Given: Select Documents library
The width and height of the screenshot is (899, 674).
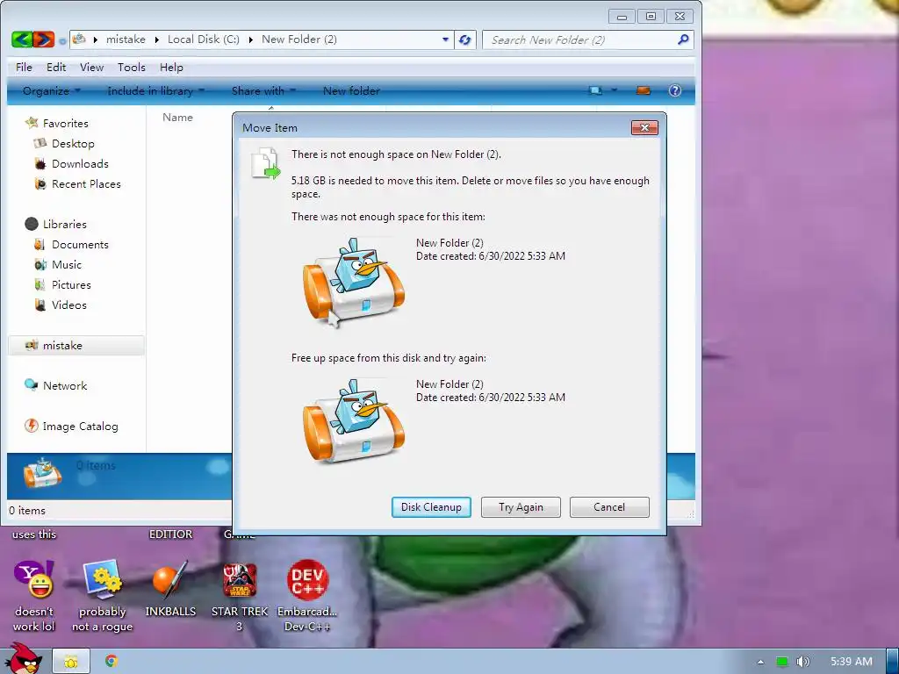Looking at the screenshot, I should (80, 244).
